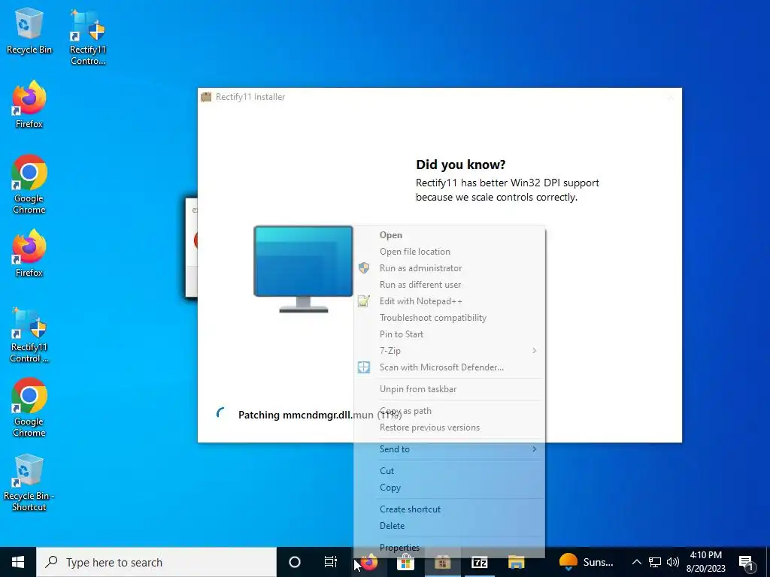
Task: Open Task View on the taskbar
Action: coord(331,562)
